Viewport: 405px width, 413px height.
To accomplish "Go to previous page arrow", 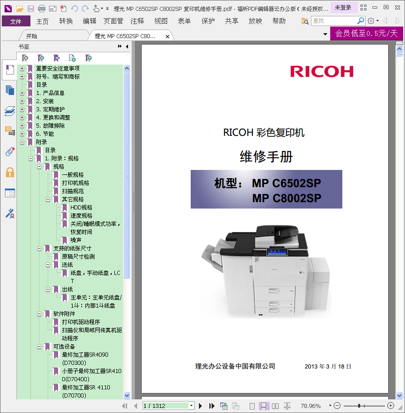I will coord(135,406).
